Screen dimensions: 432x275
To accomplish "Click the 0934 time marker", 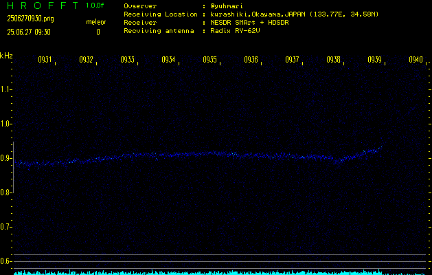I will pos(168,60).
